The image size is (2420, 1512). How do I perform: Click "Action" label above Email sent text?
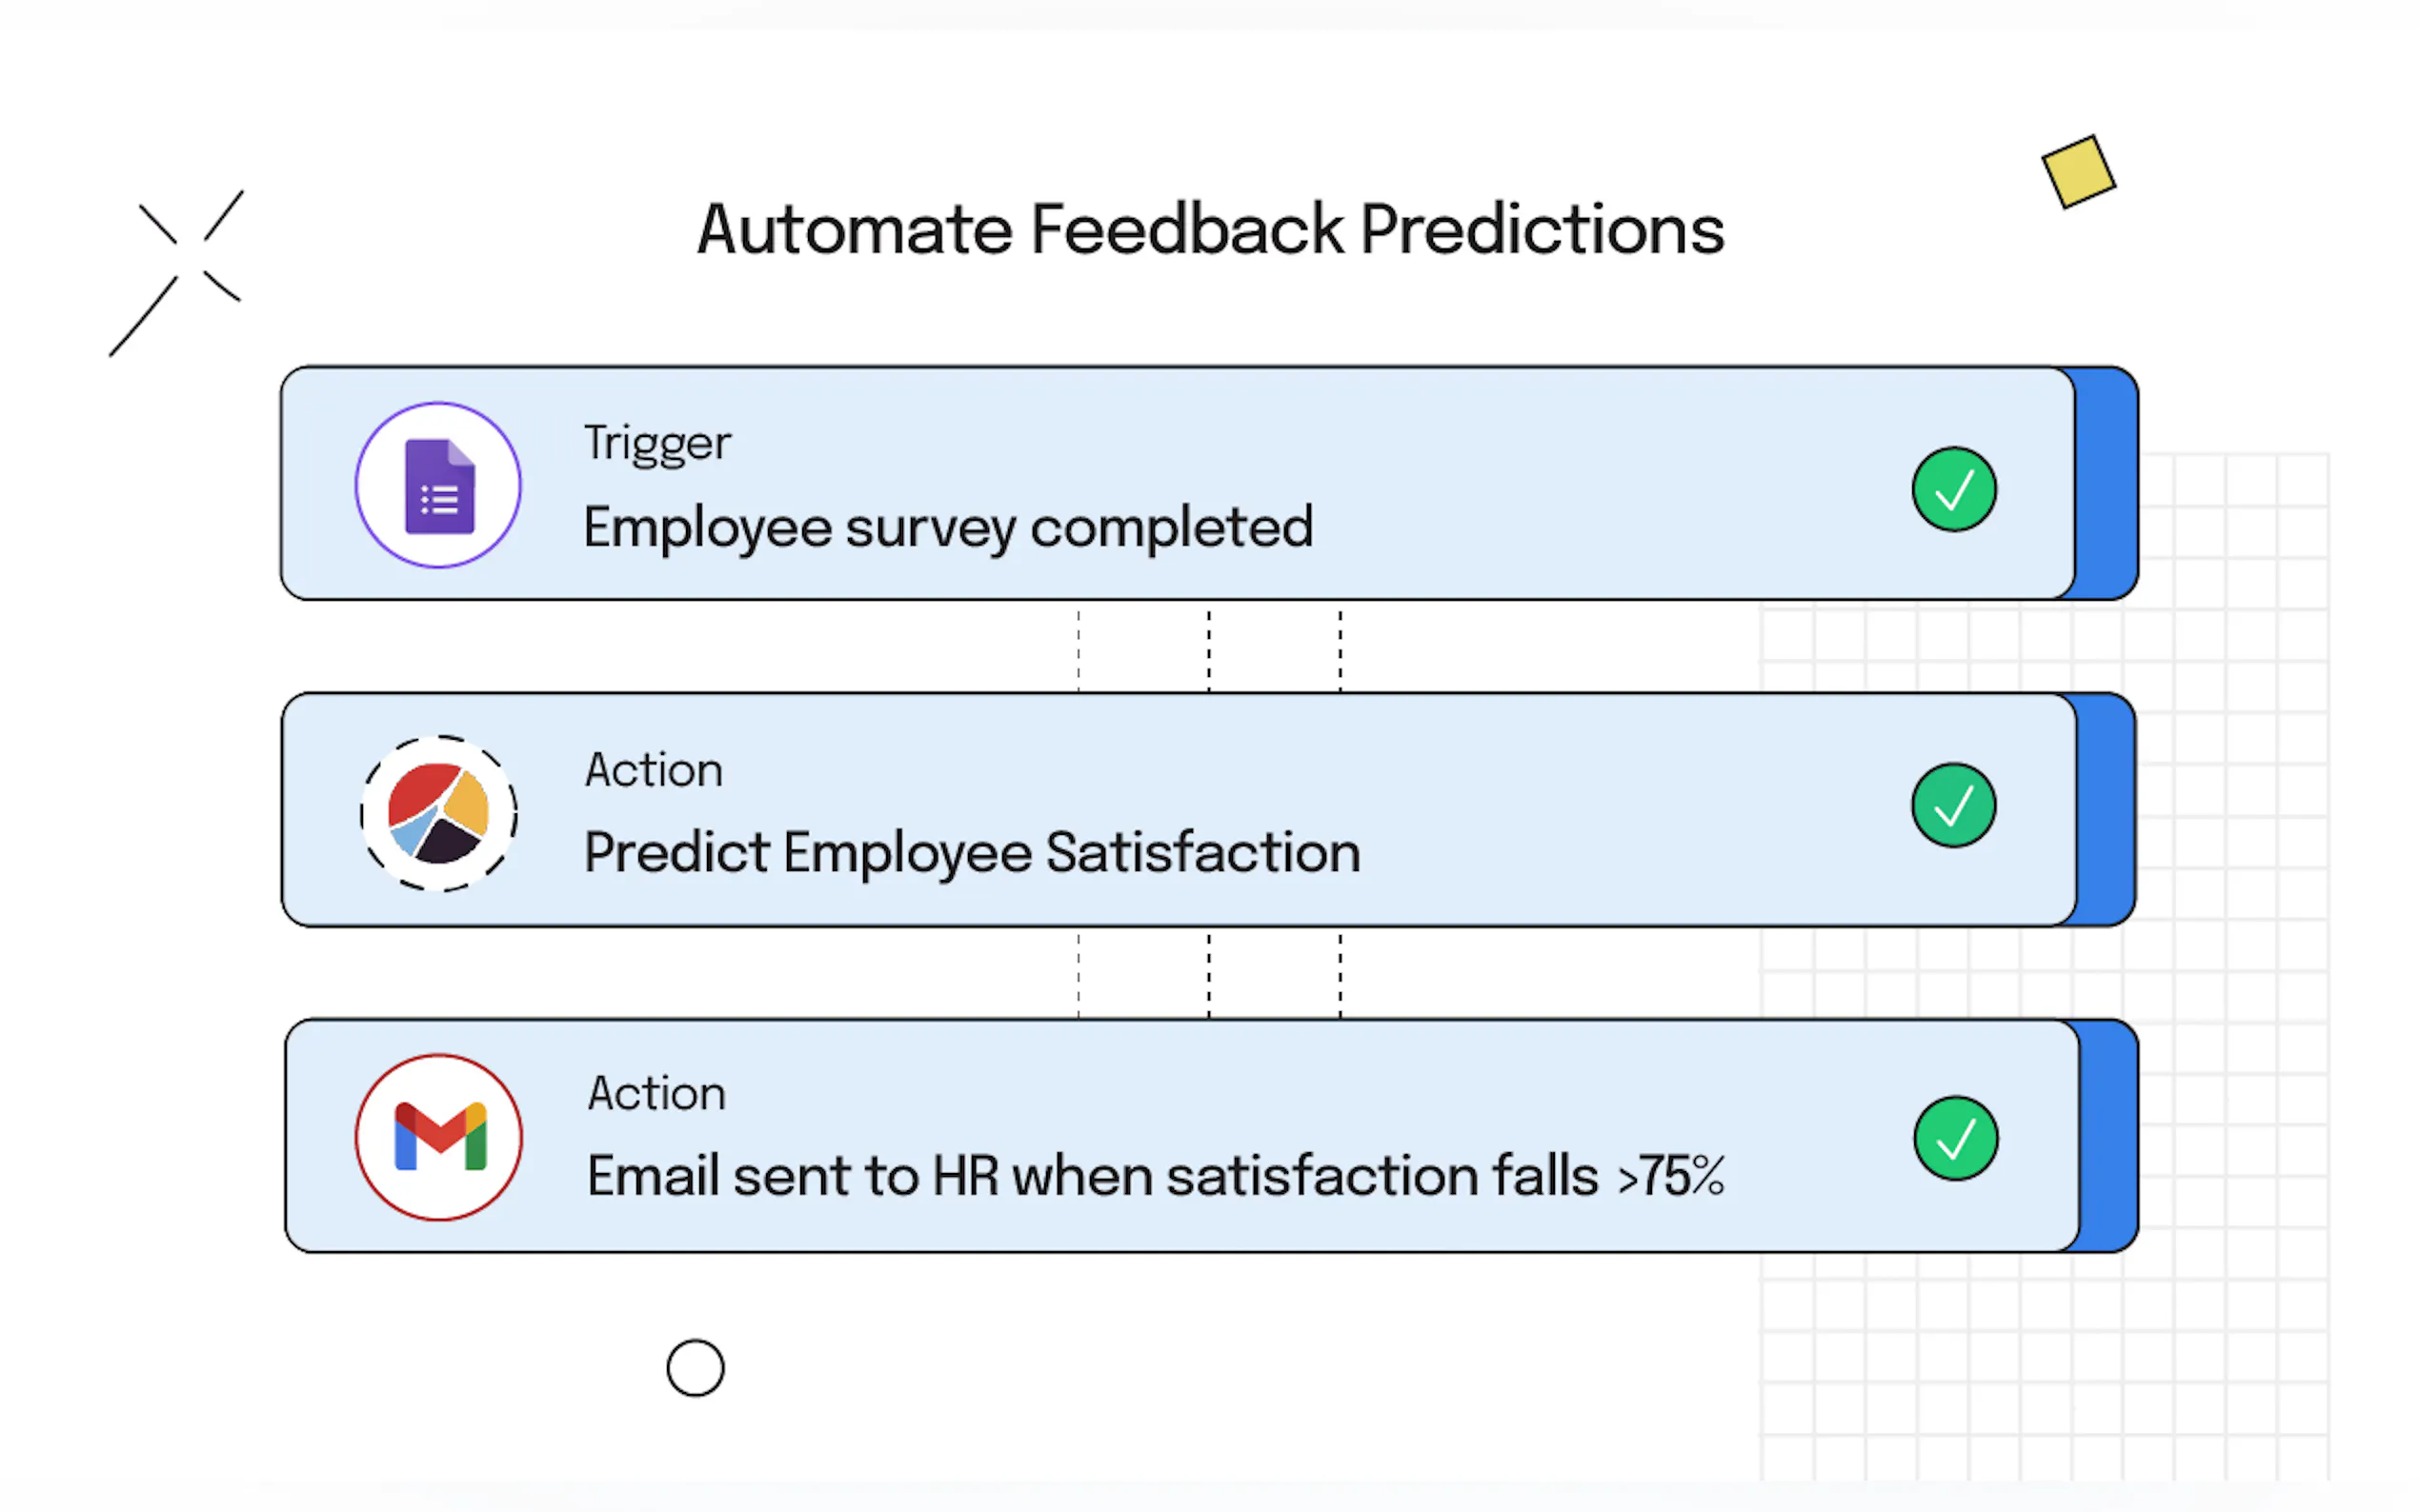click(656, 1094)
